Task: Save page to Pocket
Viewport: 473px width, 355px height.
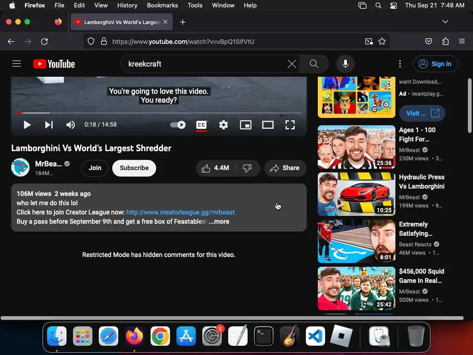Action: click(x=429, y=41)
